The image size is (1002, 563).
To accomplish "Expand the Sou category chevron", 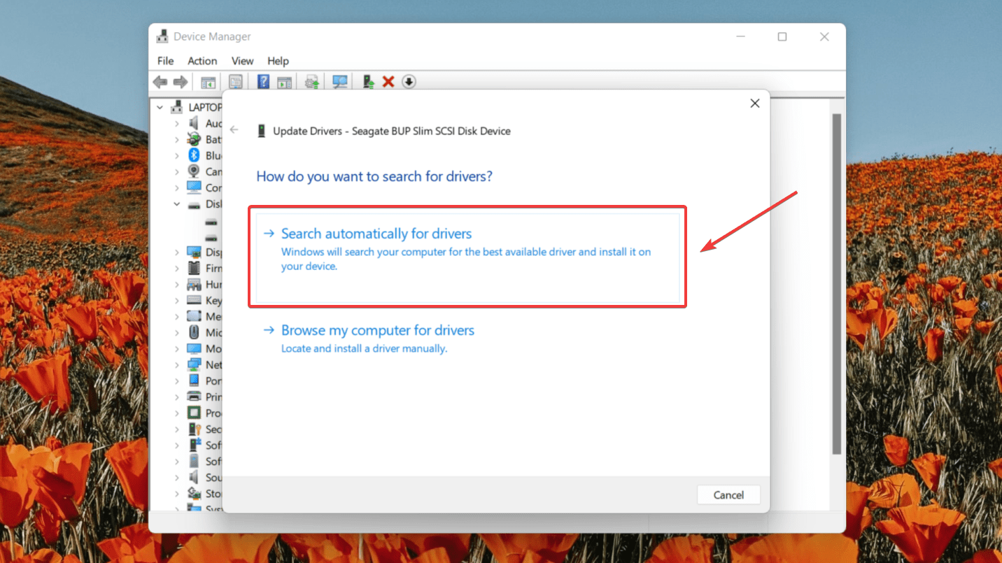I will pos(177,477).
